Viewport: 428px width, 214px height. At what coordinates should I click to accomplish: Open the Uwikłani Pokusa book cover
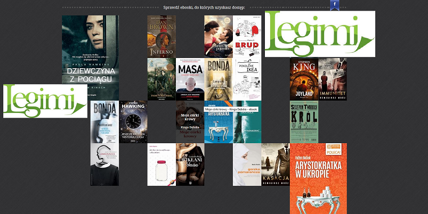click(190, 164)
